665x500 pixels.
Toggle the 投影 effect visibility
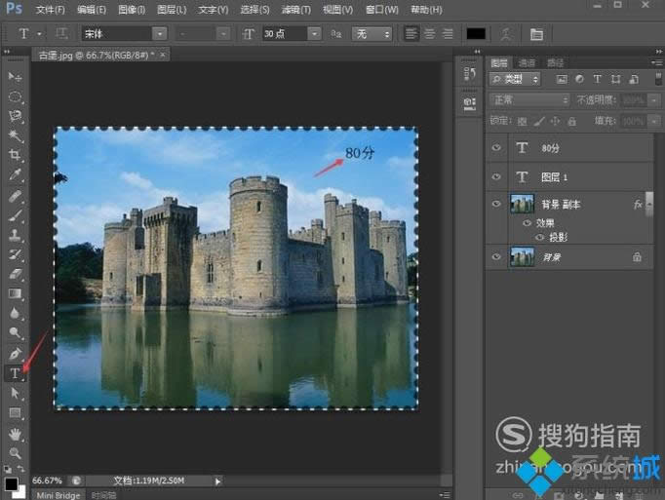pyautogui.click(x=539, y=237)
